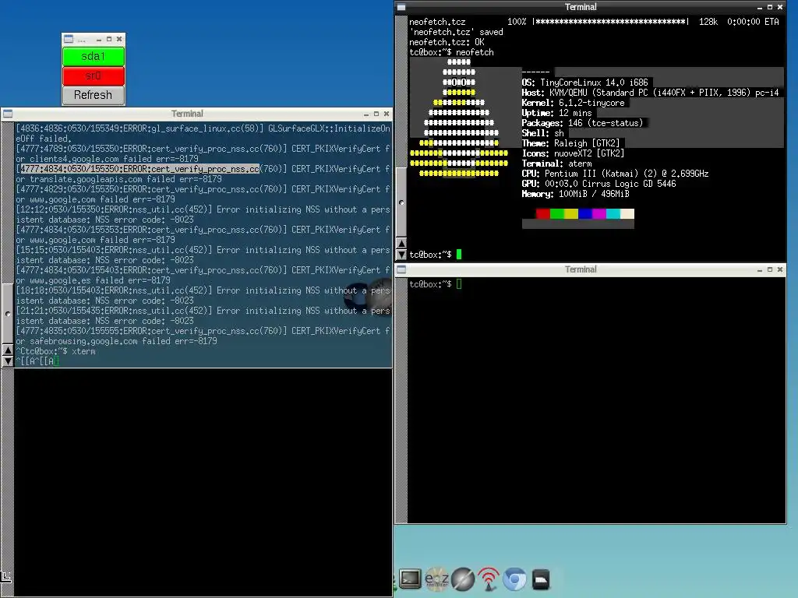Launch Chromium browser from the dock
This screenshot has height=598, width=798.
click(x=514, y=579)
